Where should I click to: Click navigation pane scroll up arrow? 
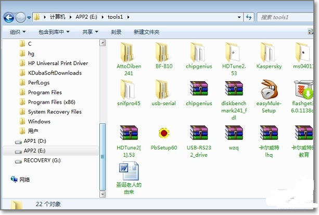click(103, 43)
